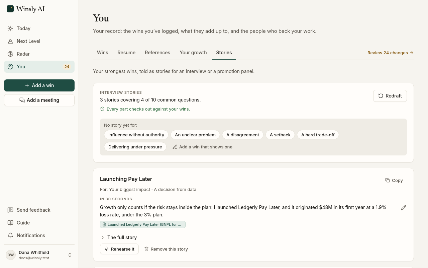Select the Stories tab

tap(224, 53)
